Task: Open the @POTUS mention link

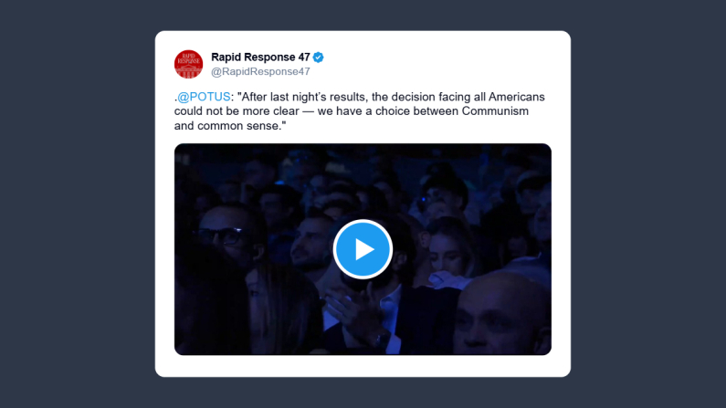Action: pyautogui.click(x=204, y=97)
